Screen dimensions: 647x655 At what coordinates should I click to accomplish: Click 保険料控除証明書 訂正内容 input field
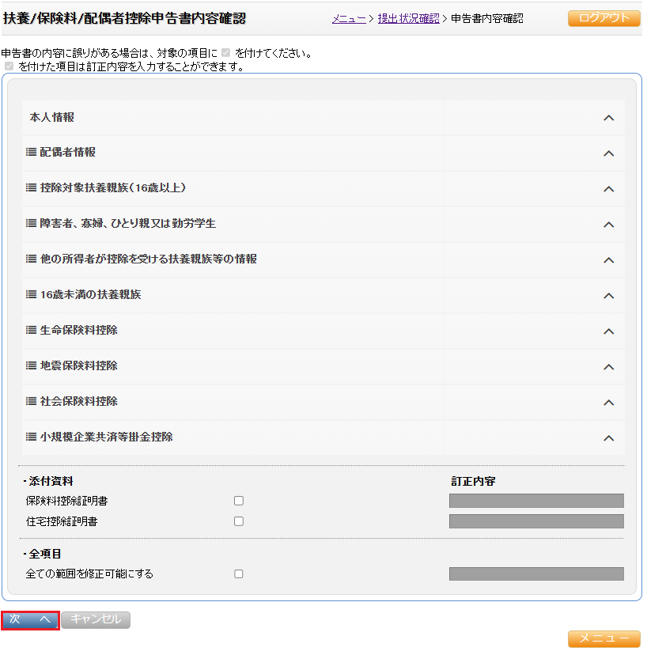coord(536,501)
